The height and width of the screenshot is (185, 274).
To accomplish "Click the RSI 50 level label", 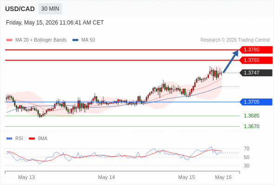I will click(x=247, y=157).
